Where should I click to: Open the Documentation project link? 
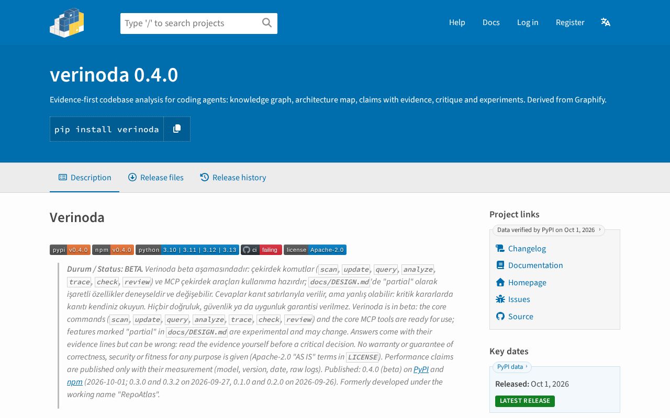535,265
